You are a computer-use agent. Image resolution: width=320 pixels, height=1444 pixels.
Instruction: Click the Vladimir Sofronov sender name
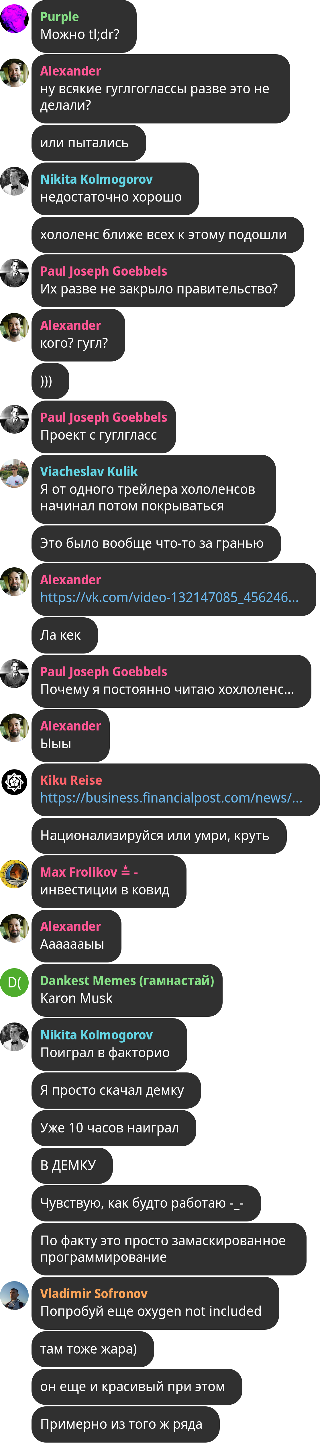[x=93, y=1293]
